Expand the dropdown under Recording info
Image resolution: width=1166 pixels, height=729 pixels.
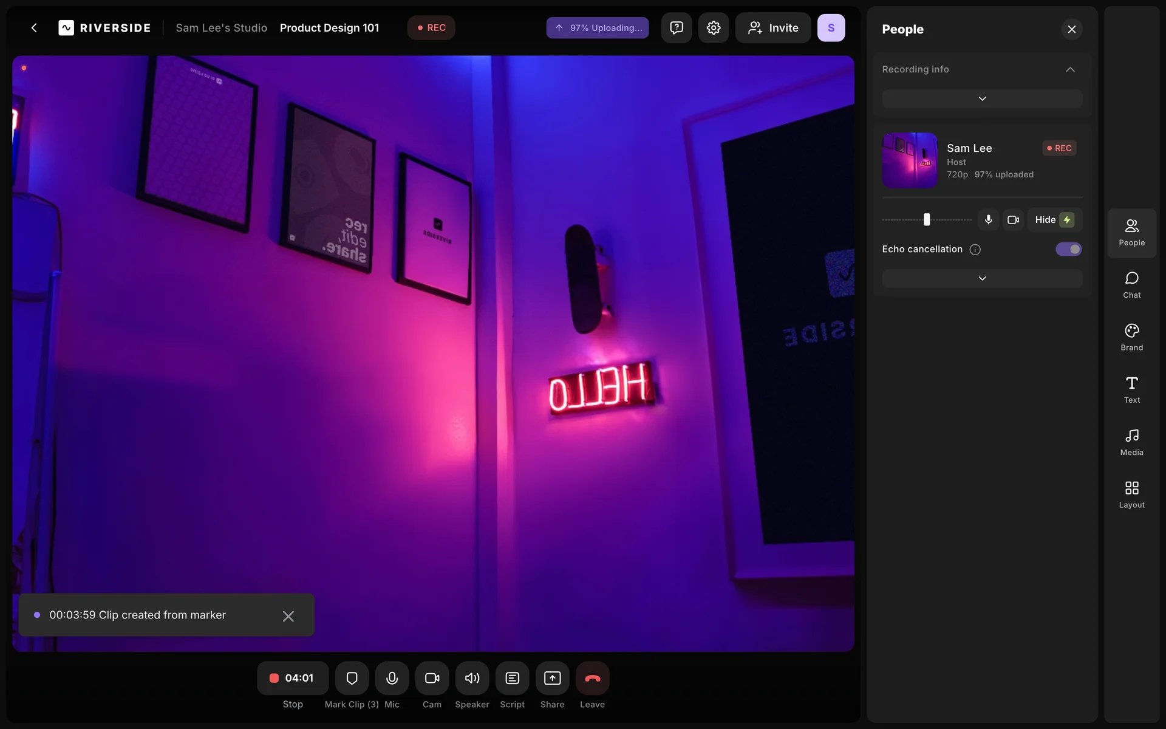982,98
